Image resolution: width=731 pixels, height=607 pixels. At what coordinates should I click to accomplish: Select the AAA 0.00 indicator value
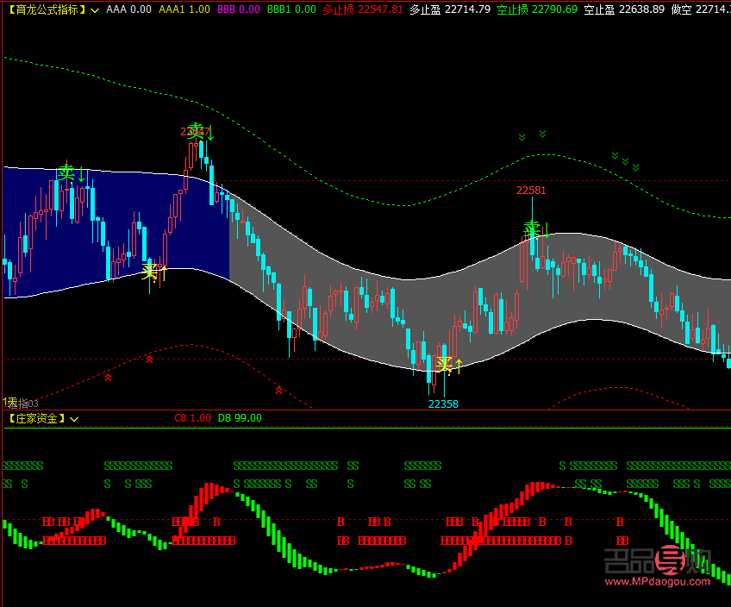(x=128, y=9)
